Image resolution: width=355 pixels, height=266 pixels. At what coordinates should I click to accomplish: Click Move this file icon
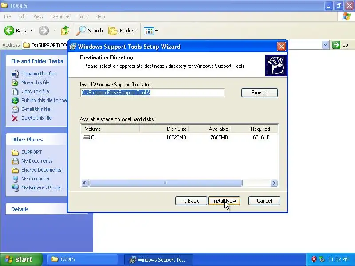pos(15,82)
